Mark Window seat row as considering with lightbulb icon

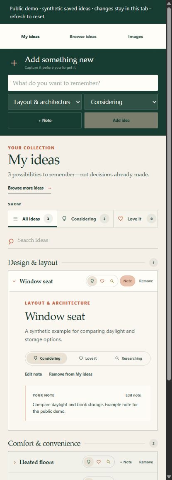click(92, 281)
